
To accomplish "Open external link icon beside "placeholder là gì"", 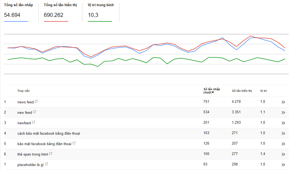I will (x=46, y=164).
